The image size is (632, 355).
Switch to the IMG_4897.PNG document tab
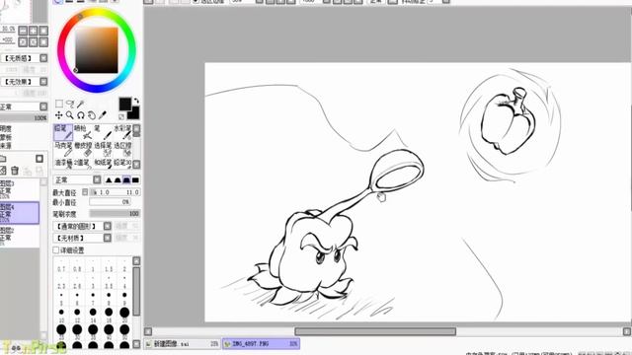[261, 344]
